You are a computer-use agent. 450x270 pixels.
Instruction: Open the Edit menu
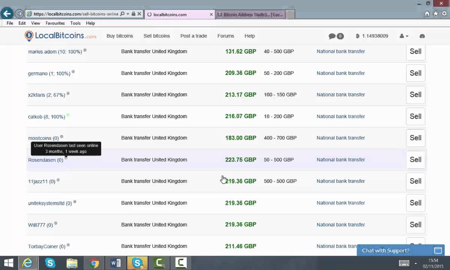22,23
